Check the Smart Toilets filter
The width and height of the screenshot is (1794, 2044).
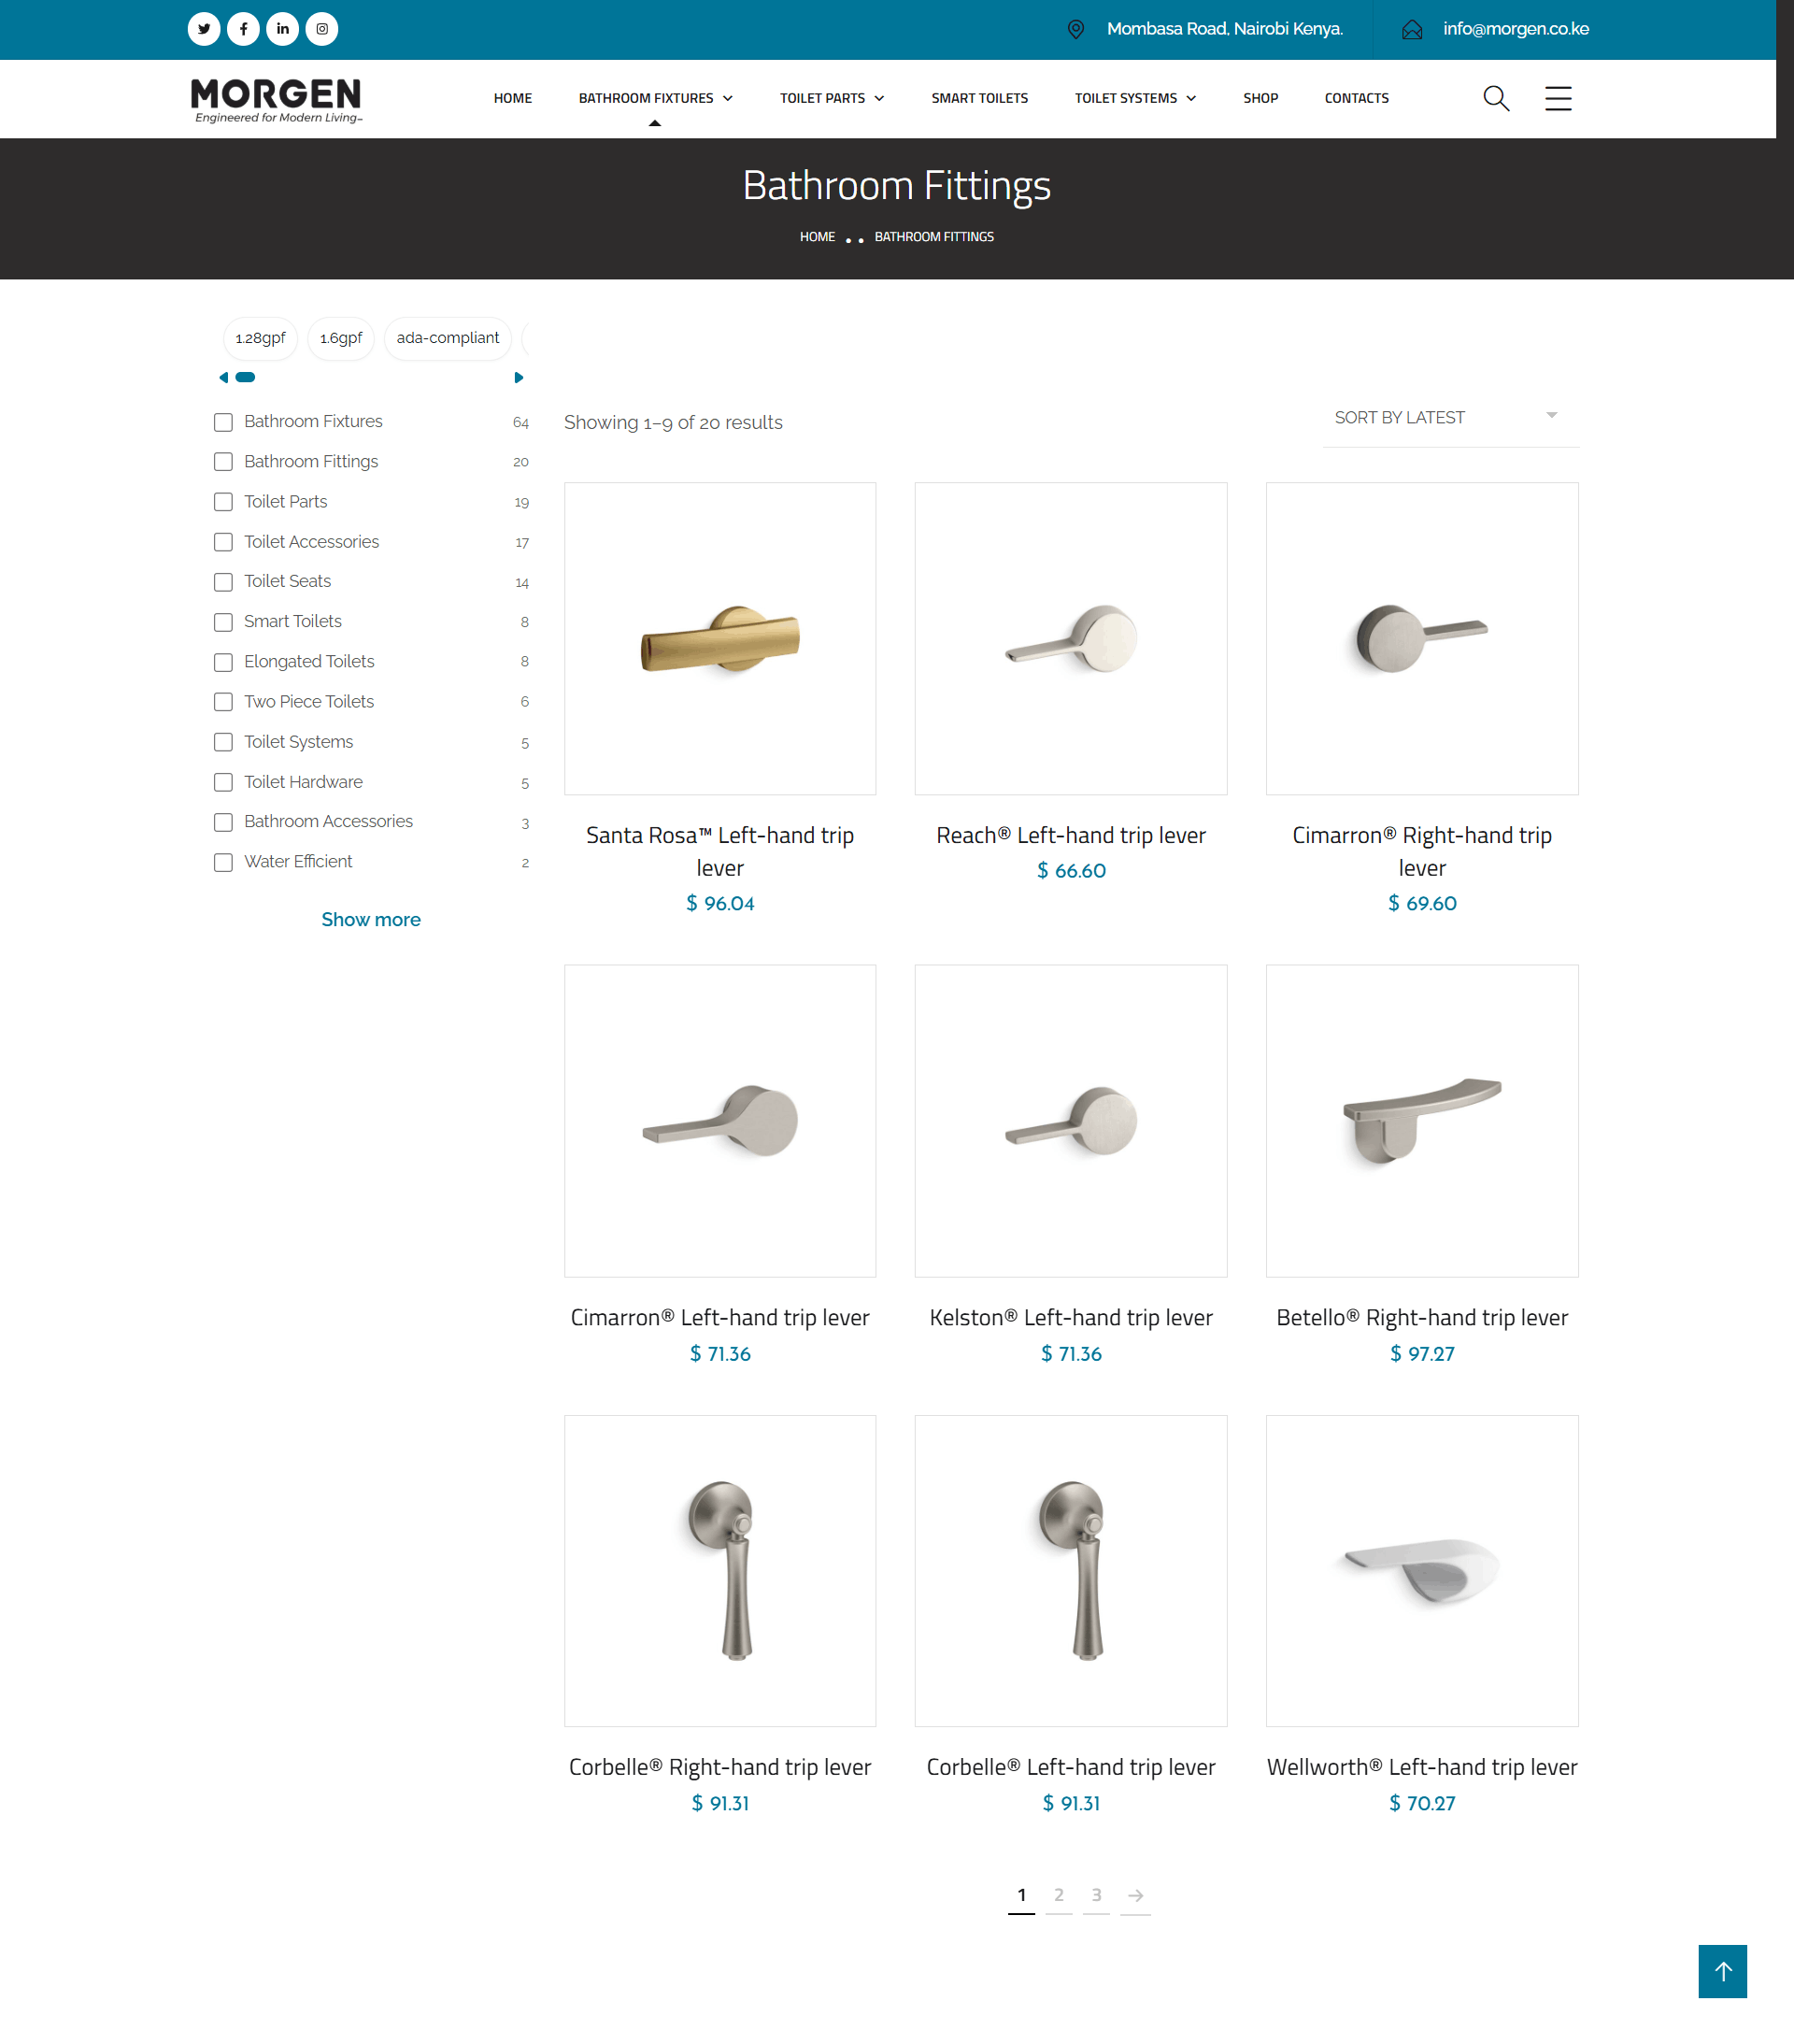pos(223,622)
